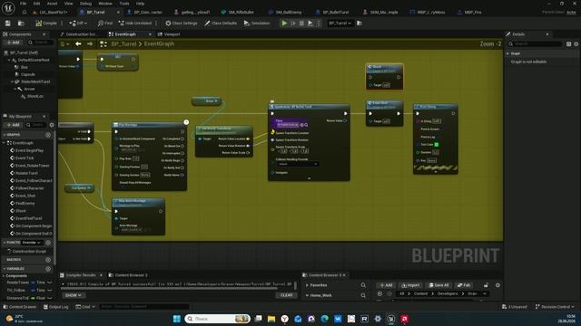The image size is (581, 326).
Task: Search the Favorites section
Action: [x=363, y=285]
